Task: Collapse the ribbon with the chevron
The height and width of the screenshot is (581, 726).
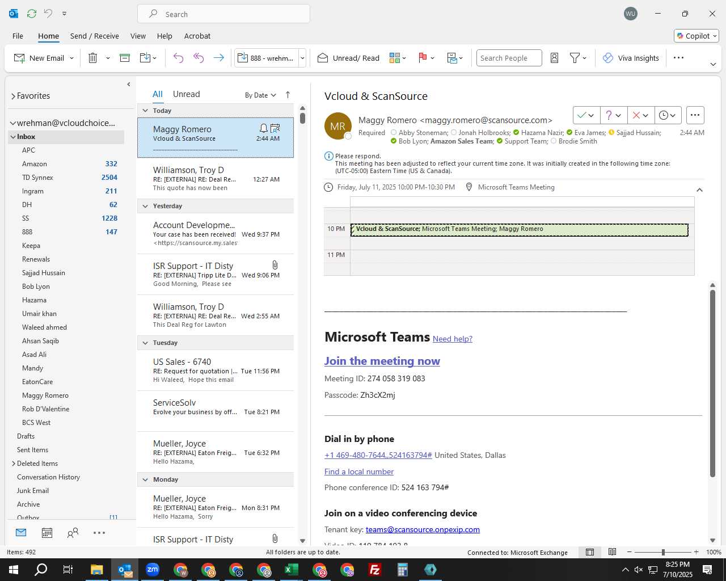Action: [x=713, y=64]
